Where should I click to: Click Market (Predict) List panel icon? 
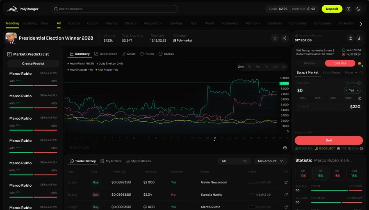pos(9,54)
